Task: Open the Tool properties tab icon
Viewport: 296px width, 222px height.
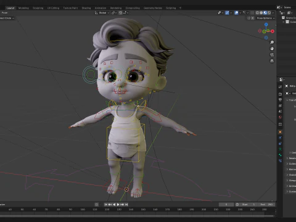Action: coord(280,87)
